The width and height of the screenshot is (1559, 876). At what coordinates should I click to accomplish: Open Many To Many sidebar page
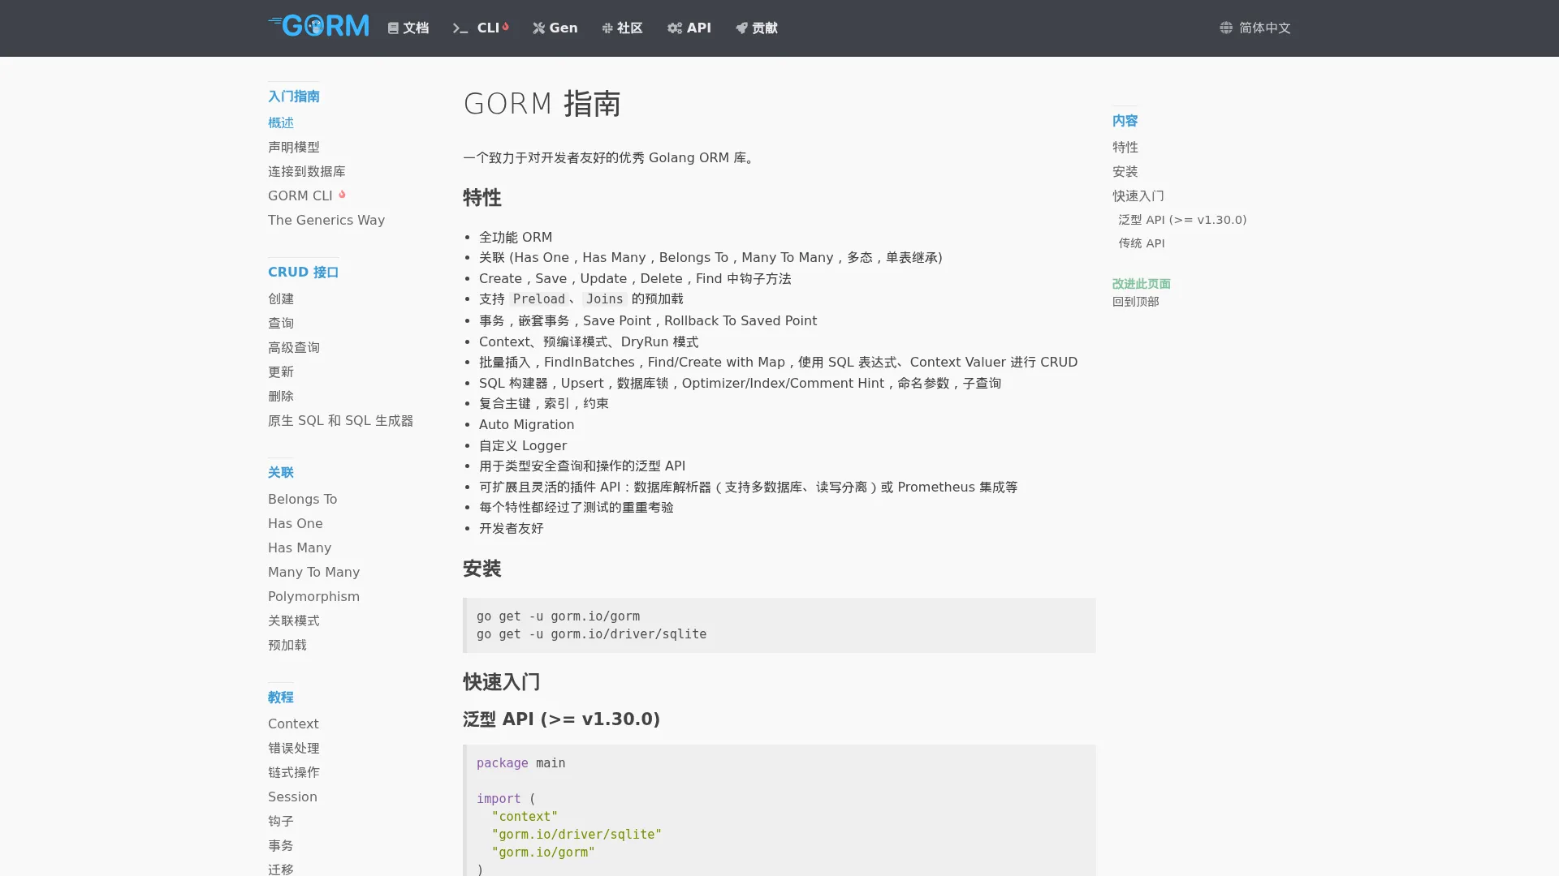coord(314,572)
